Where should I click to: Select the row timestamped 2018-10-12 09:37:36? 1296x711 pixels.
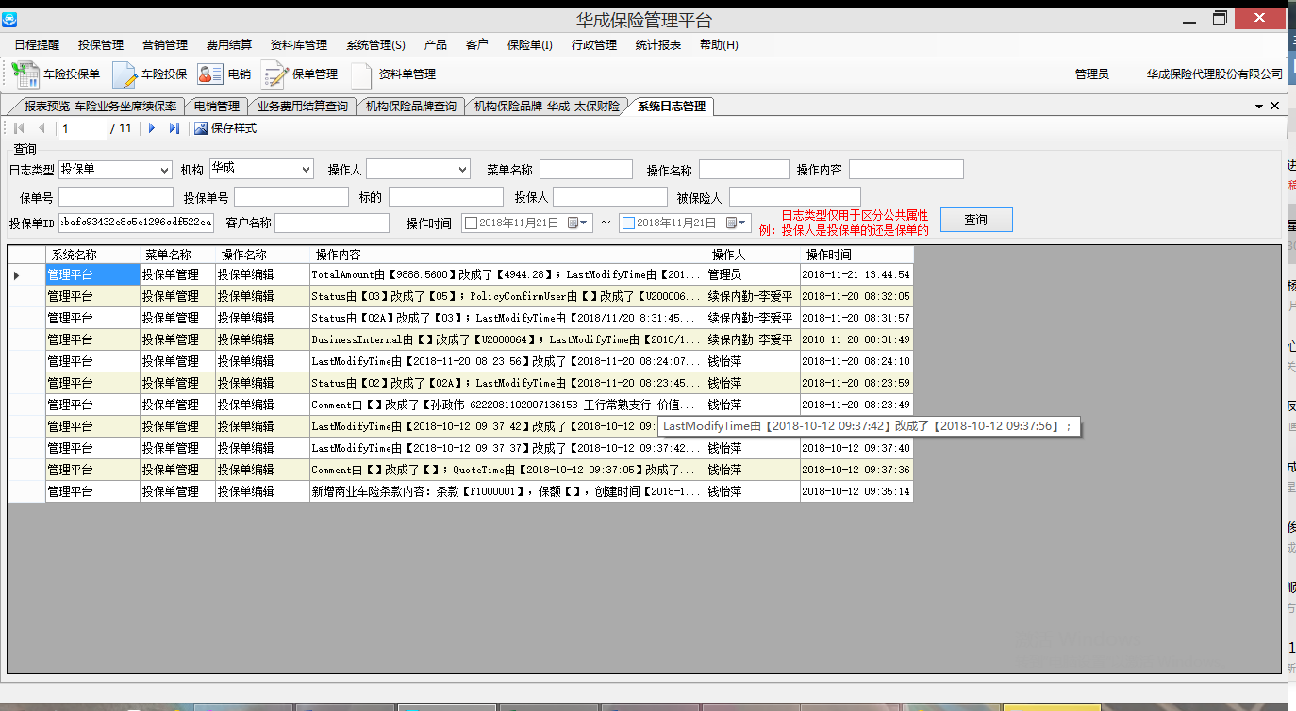460,470
